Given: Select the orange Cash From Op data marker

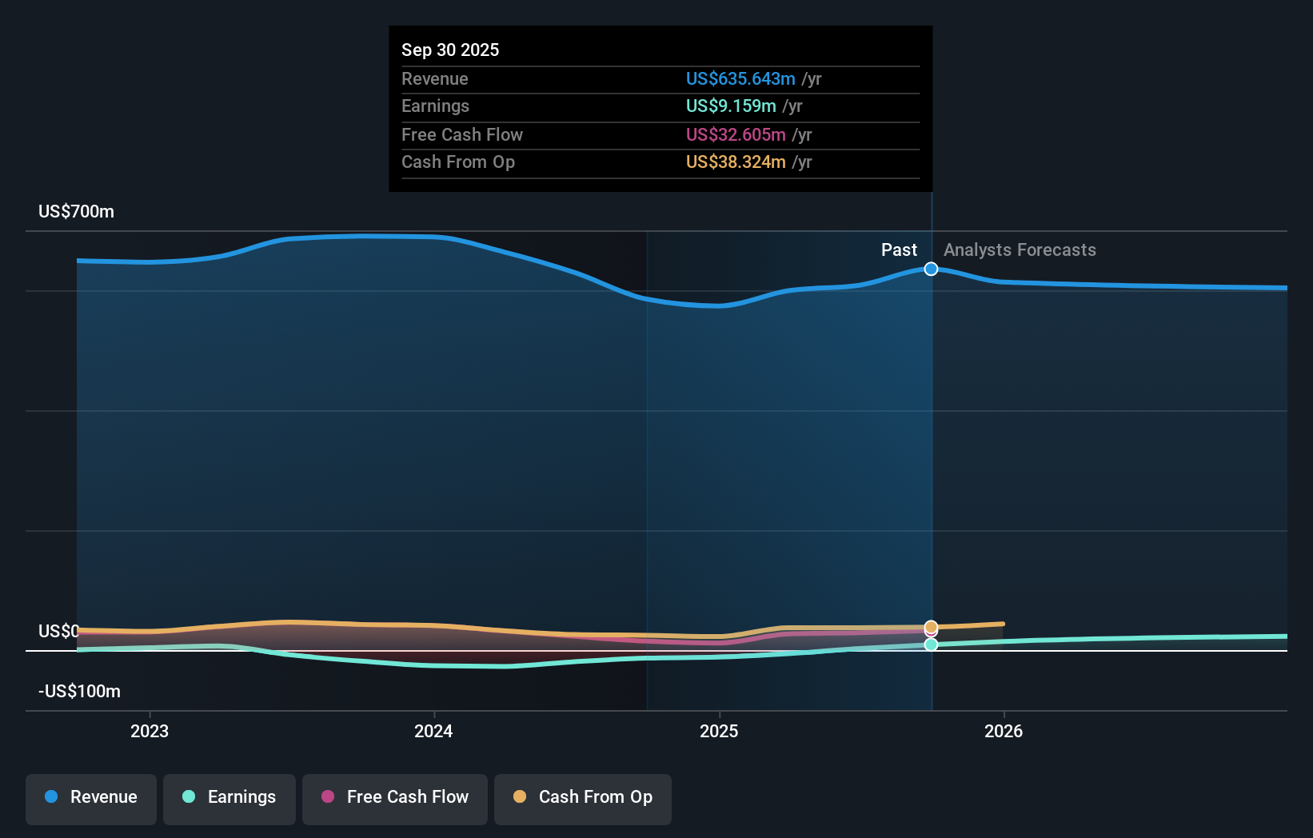Looking at the screenshot, I should coord(931,626).
